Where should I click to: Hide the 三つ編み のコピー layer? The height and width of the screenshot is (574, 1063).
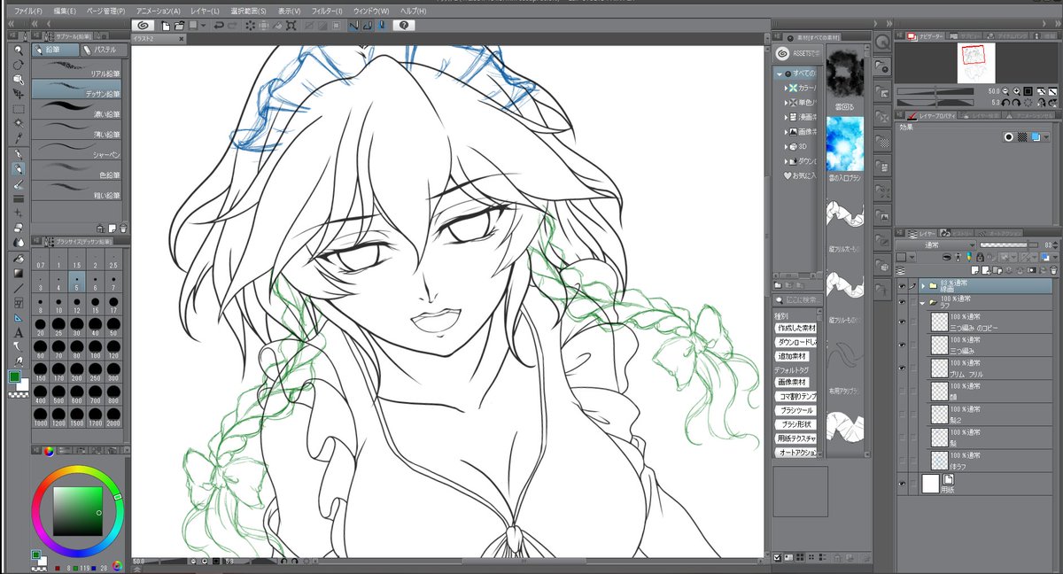point(903,322)
